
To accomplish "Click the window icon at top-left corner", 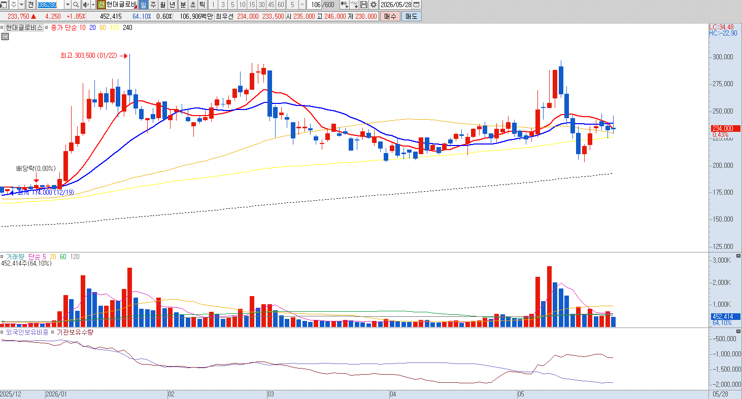I will [x=4, y=5].
